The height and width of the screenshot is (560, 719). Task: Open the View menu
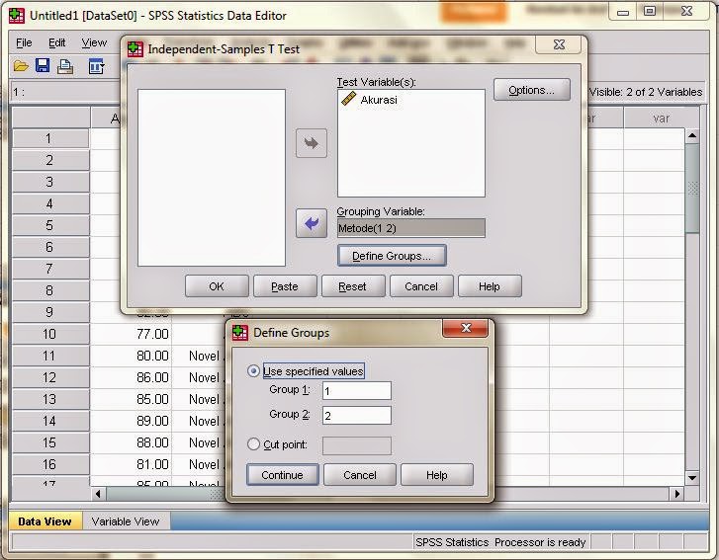point(94,43)
